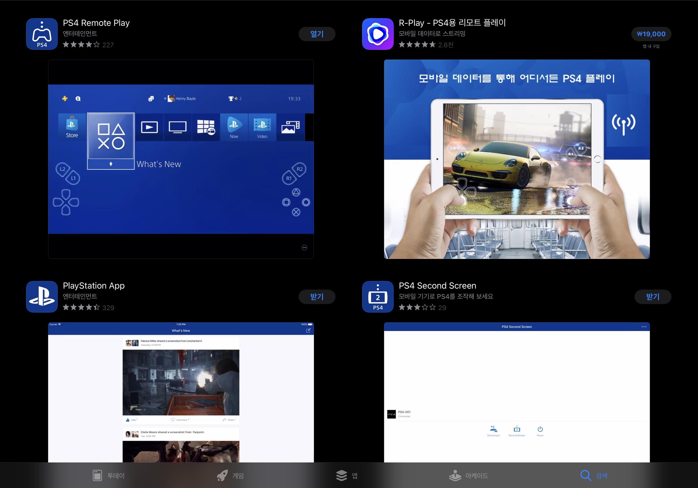Click the antenna signal icon in the R-Play screenshot

pyautogui.click(x=623, y=124)
